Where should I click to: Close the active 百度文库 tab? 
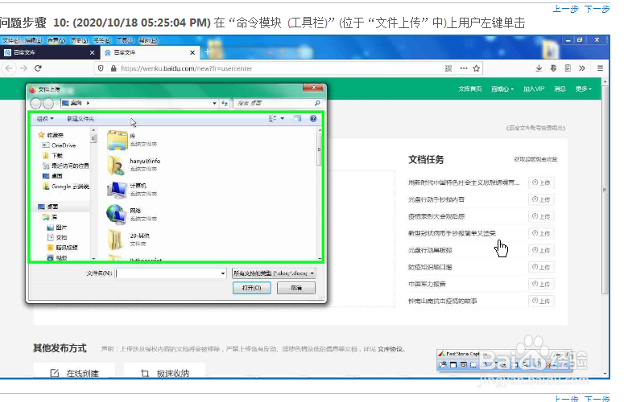(192, 52)
